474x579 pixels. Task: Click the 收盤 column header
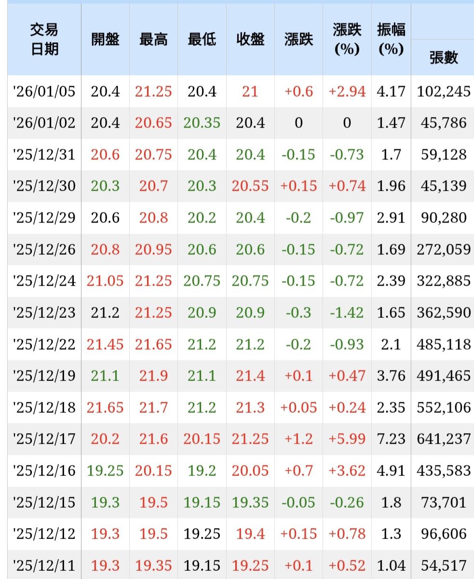250,39
